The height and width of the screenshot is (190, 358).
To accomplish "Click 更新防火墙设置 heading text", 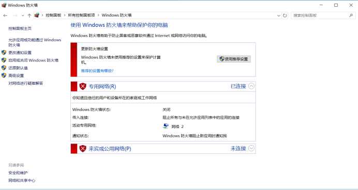I will [x=95, y=49].
